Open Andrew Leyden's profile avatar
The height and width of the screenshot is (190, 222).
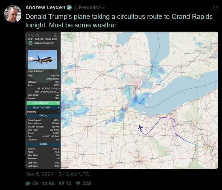[13, 14]
